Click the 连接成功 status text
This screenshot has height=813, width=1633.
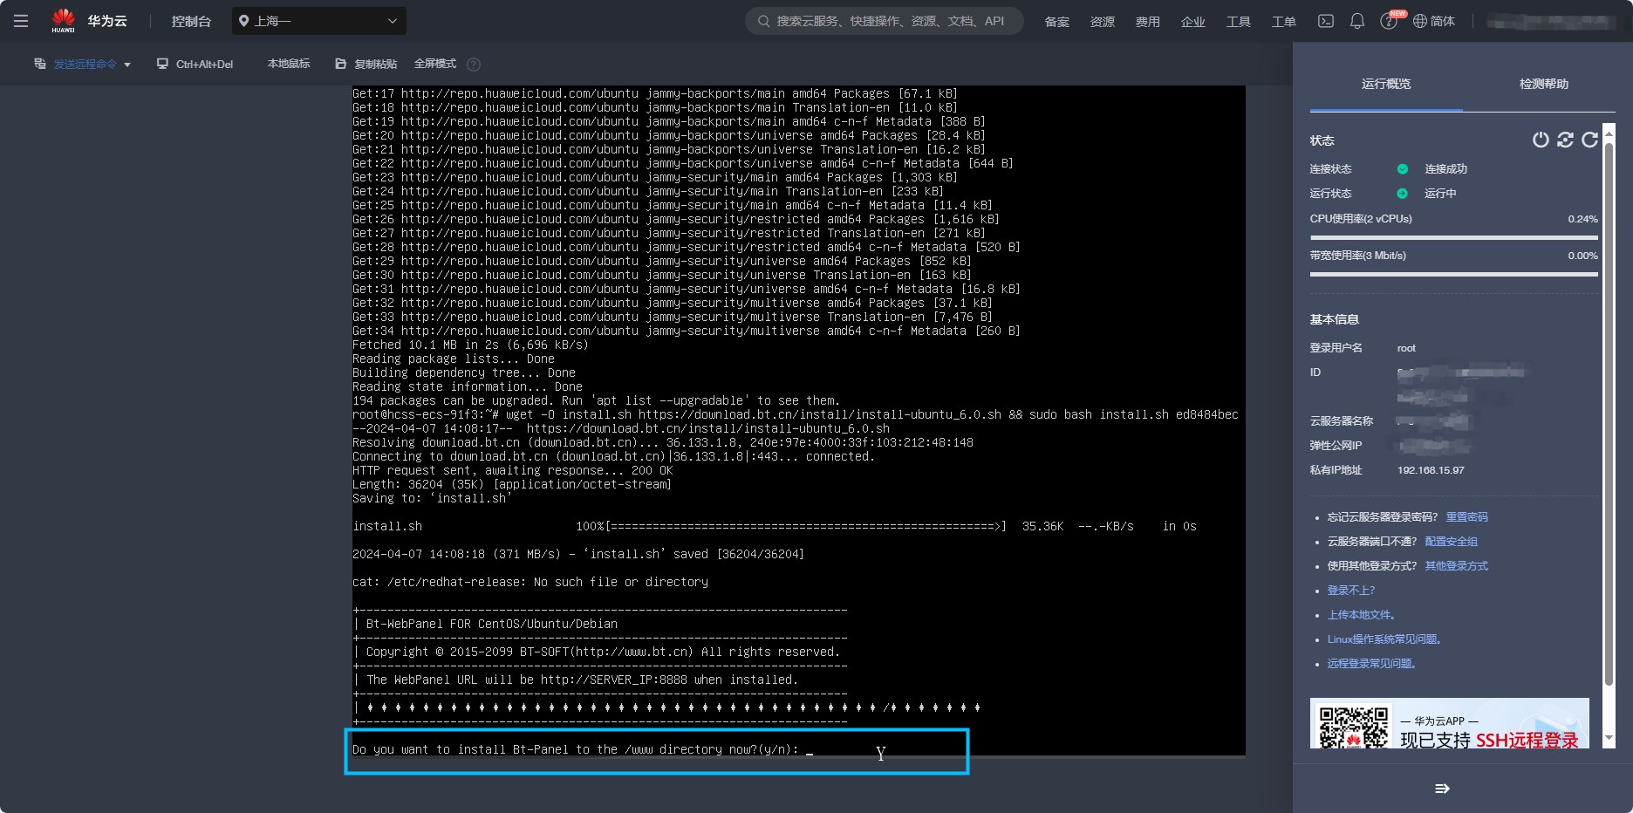click(1445, 169)
